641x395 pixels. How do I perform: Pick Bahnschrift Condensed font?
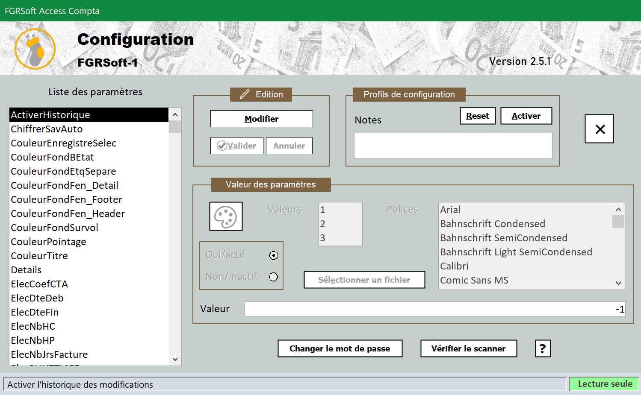point(526,224)
